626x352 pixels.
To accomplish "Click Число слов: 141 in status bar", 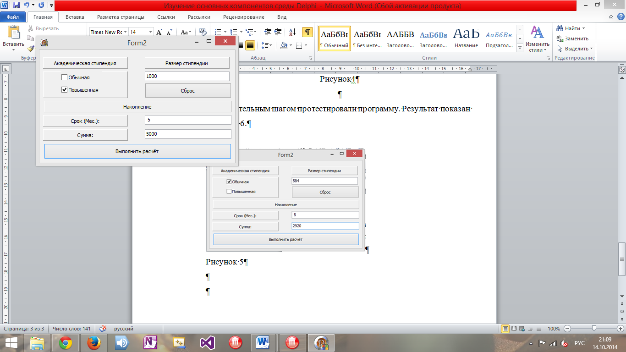I will coord(71,329).
